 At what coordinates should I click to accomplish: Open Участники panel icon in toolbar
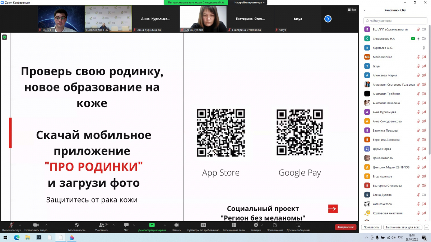click(x=101, y=225)
